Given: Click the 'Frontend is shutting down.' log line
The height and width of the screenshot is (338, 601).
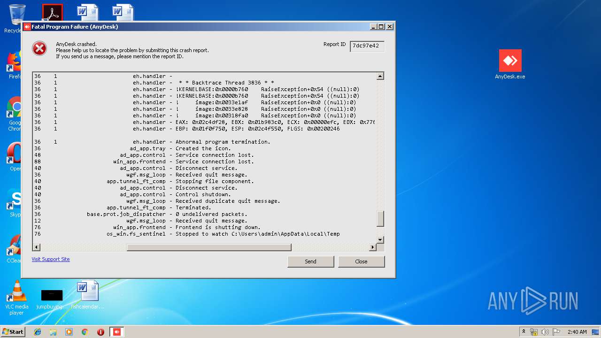Looking at the screenshot, I should [218, 227].
